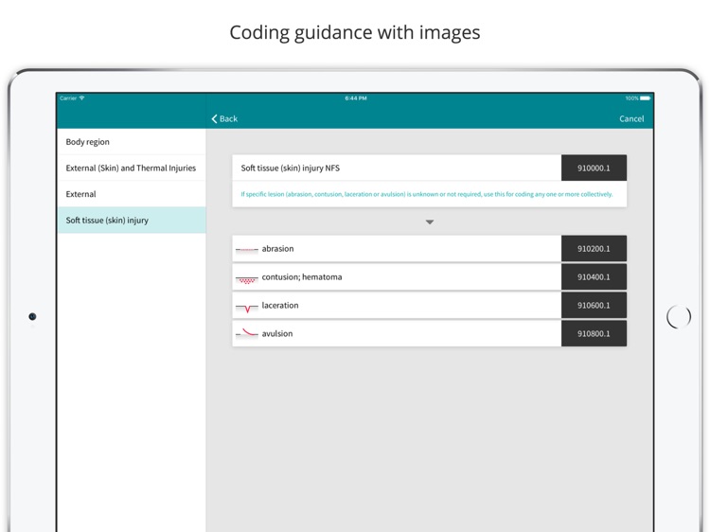Select the External sidebar item

point(132,194)
